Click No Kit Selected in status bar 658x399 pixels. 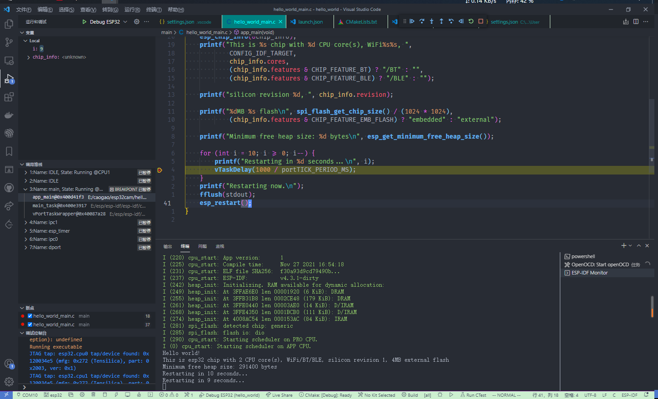point(376,395)
